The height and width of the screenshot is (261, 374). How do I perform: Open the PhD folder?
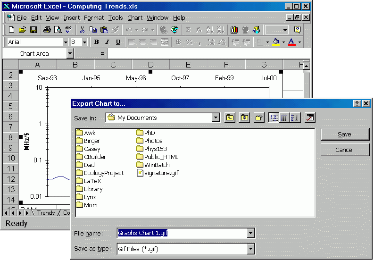146,133
